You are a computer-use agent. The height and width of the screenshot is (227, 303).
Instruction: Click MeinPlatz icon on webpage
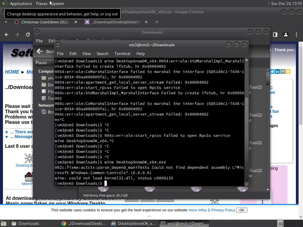pyautogui.click(x=29, y=176)
